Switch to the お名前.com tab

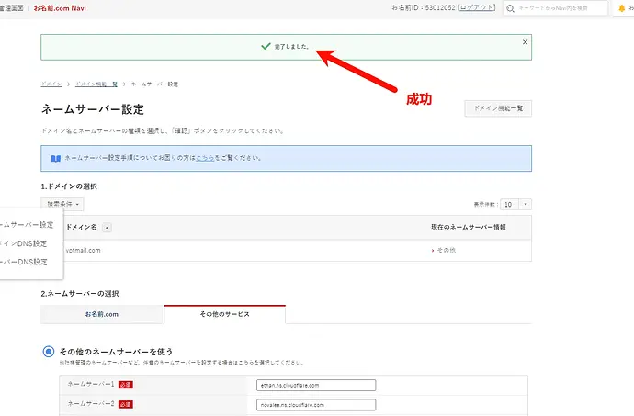(102, 314)
